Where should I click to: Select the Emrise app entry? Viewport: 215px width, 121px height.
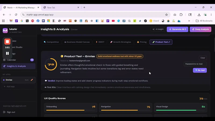[x=18, y=80]
